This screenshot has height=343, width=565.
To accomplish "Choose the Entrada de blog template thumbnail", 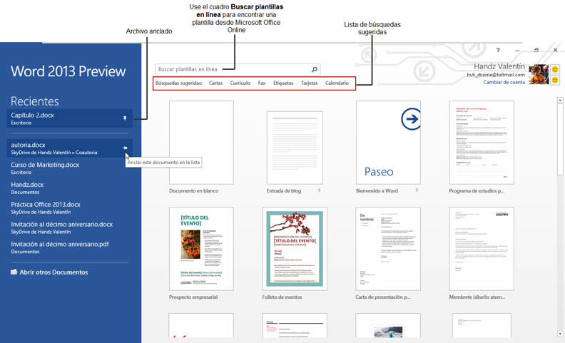I will click(295, 148).
